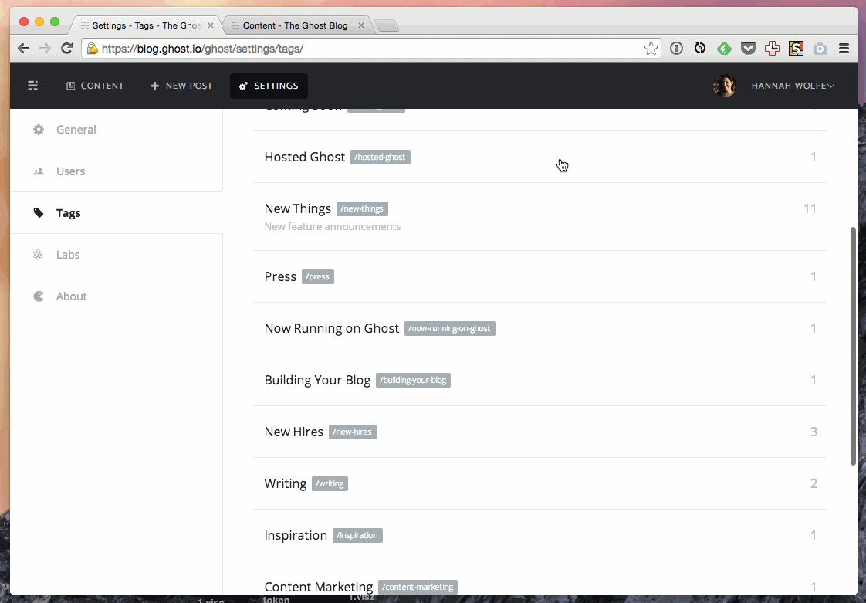Viewport: 866px width, 603px height.
Task: Save page with Pocket extension icon
Action: pos(748,49)
